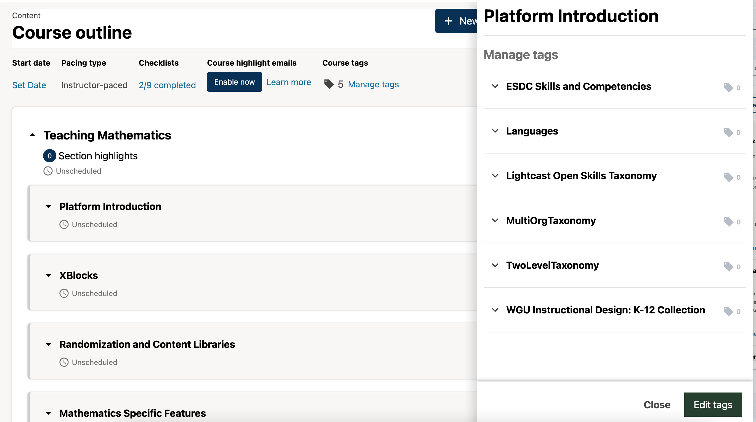This screenshot has width=756, height=422.
Task: Click the clock icon under Randomization and Content Libraries
Action: point(64,362)
